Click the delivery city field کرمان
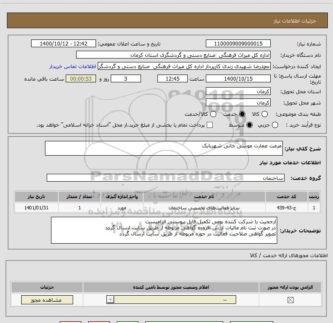Screen dimensions: 333x323 click(238, 103)
